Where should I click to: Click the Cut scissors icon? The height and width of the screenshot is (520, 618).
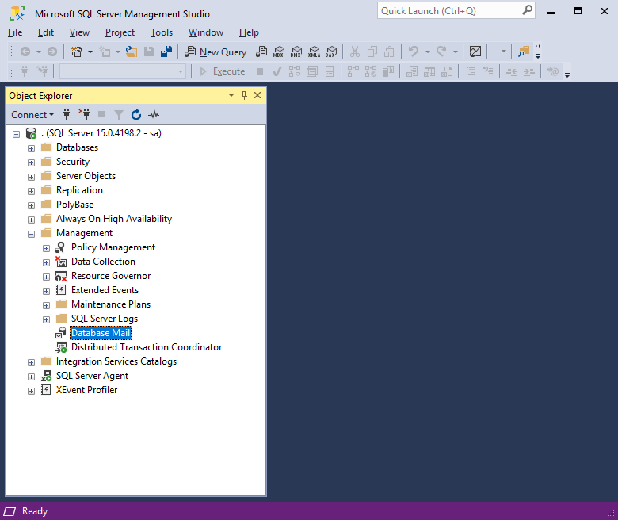[355, 52]
